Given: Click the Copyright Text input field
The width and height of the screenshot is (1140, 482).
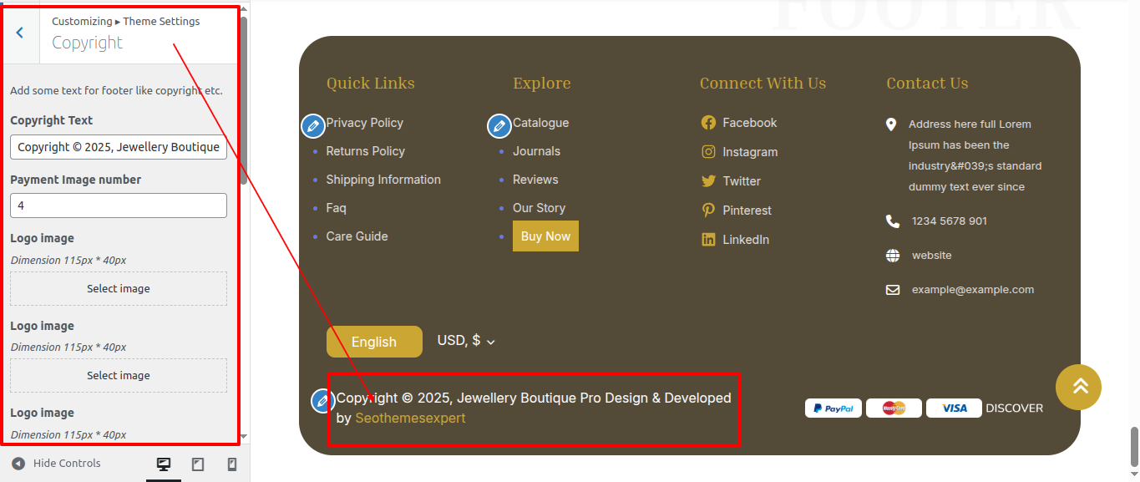Looking at the screenshot, I should pos(119,147).
